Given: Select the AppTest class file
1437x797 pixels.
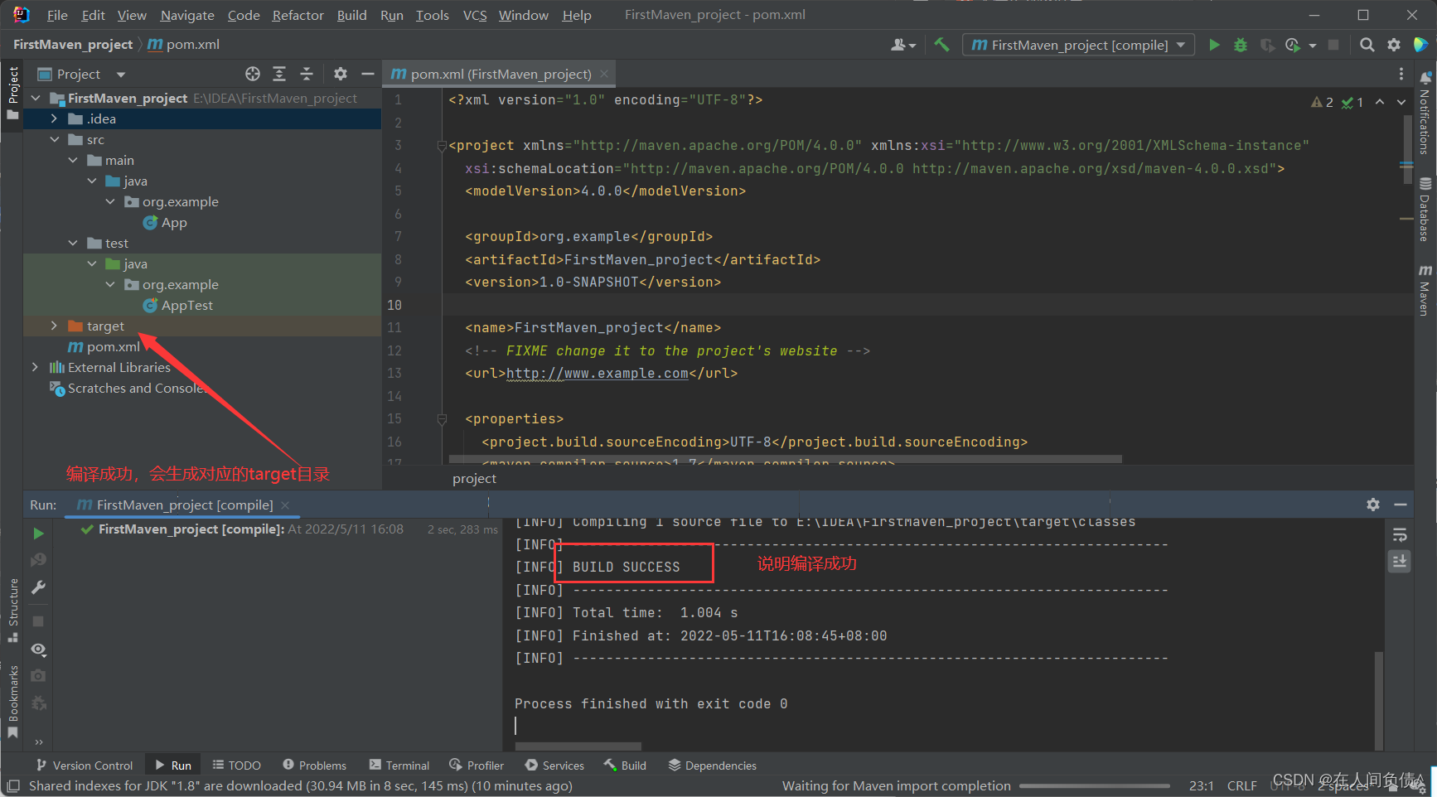Looking at the screenshot, I should coord(177,305).
